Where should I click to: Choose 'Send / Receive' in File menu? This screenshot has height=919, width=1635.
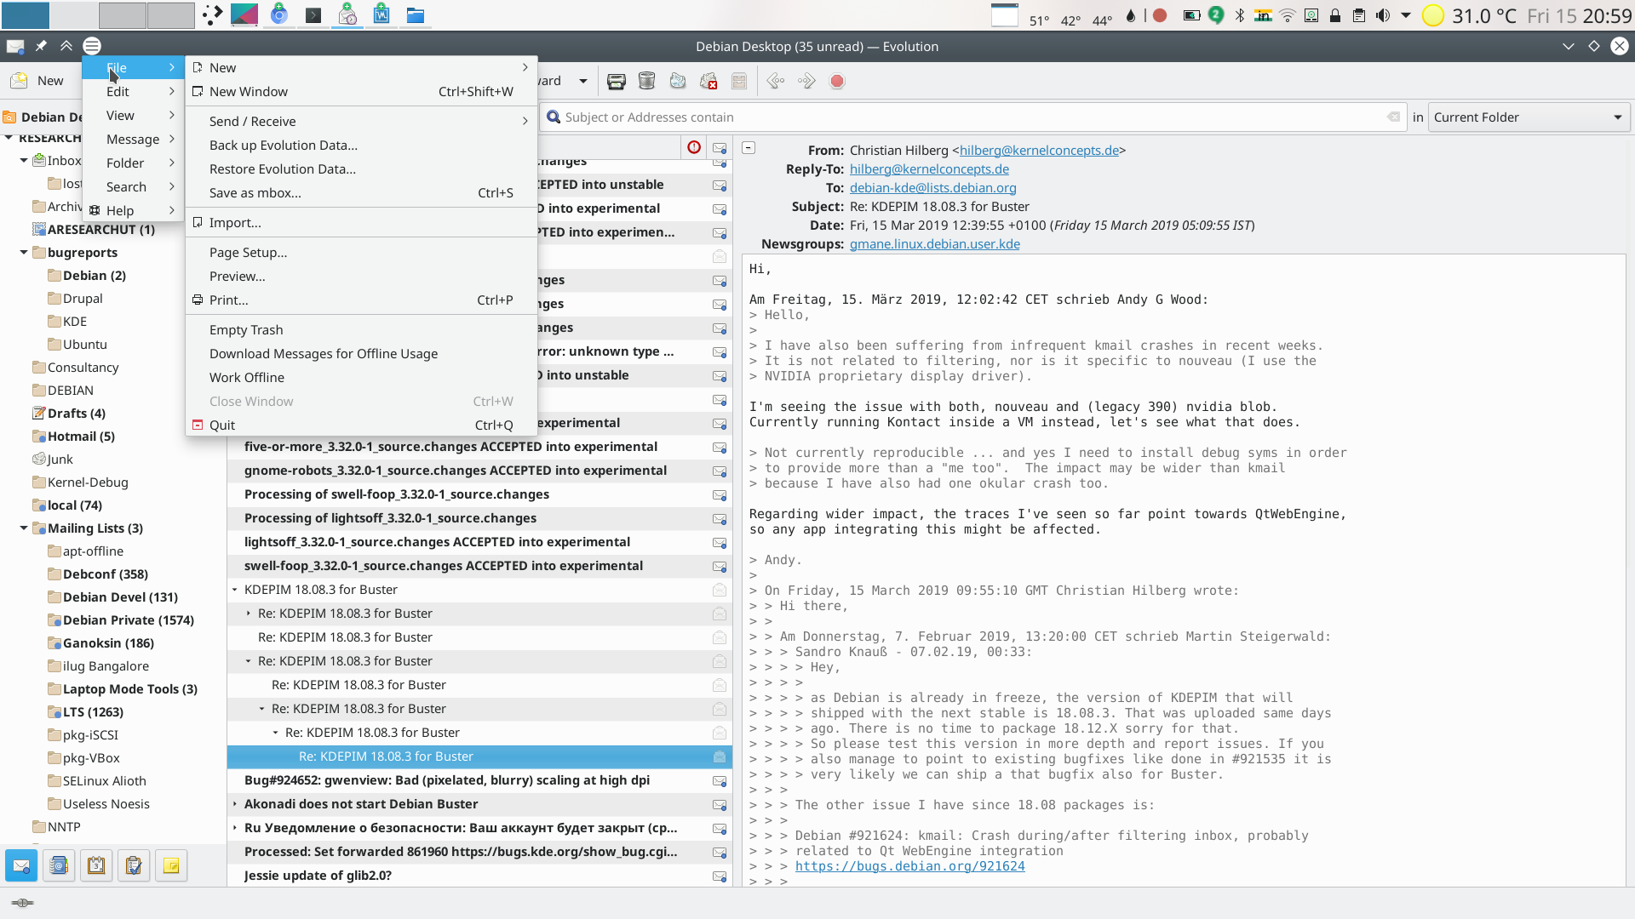pyautogui.click(x=361, y=122)
